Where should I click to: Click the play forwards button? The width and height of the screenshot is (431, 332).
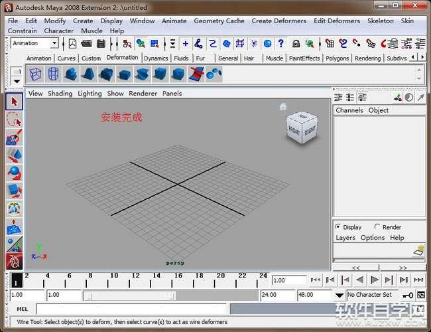tap(374, 280)
